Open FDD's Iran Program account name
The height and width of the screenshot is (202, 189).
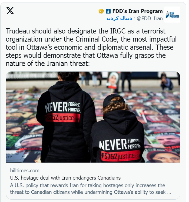pos(137,11)
